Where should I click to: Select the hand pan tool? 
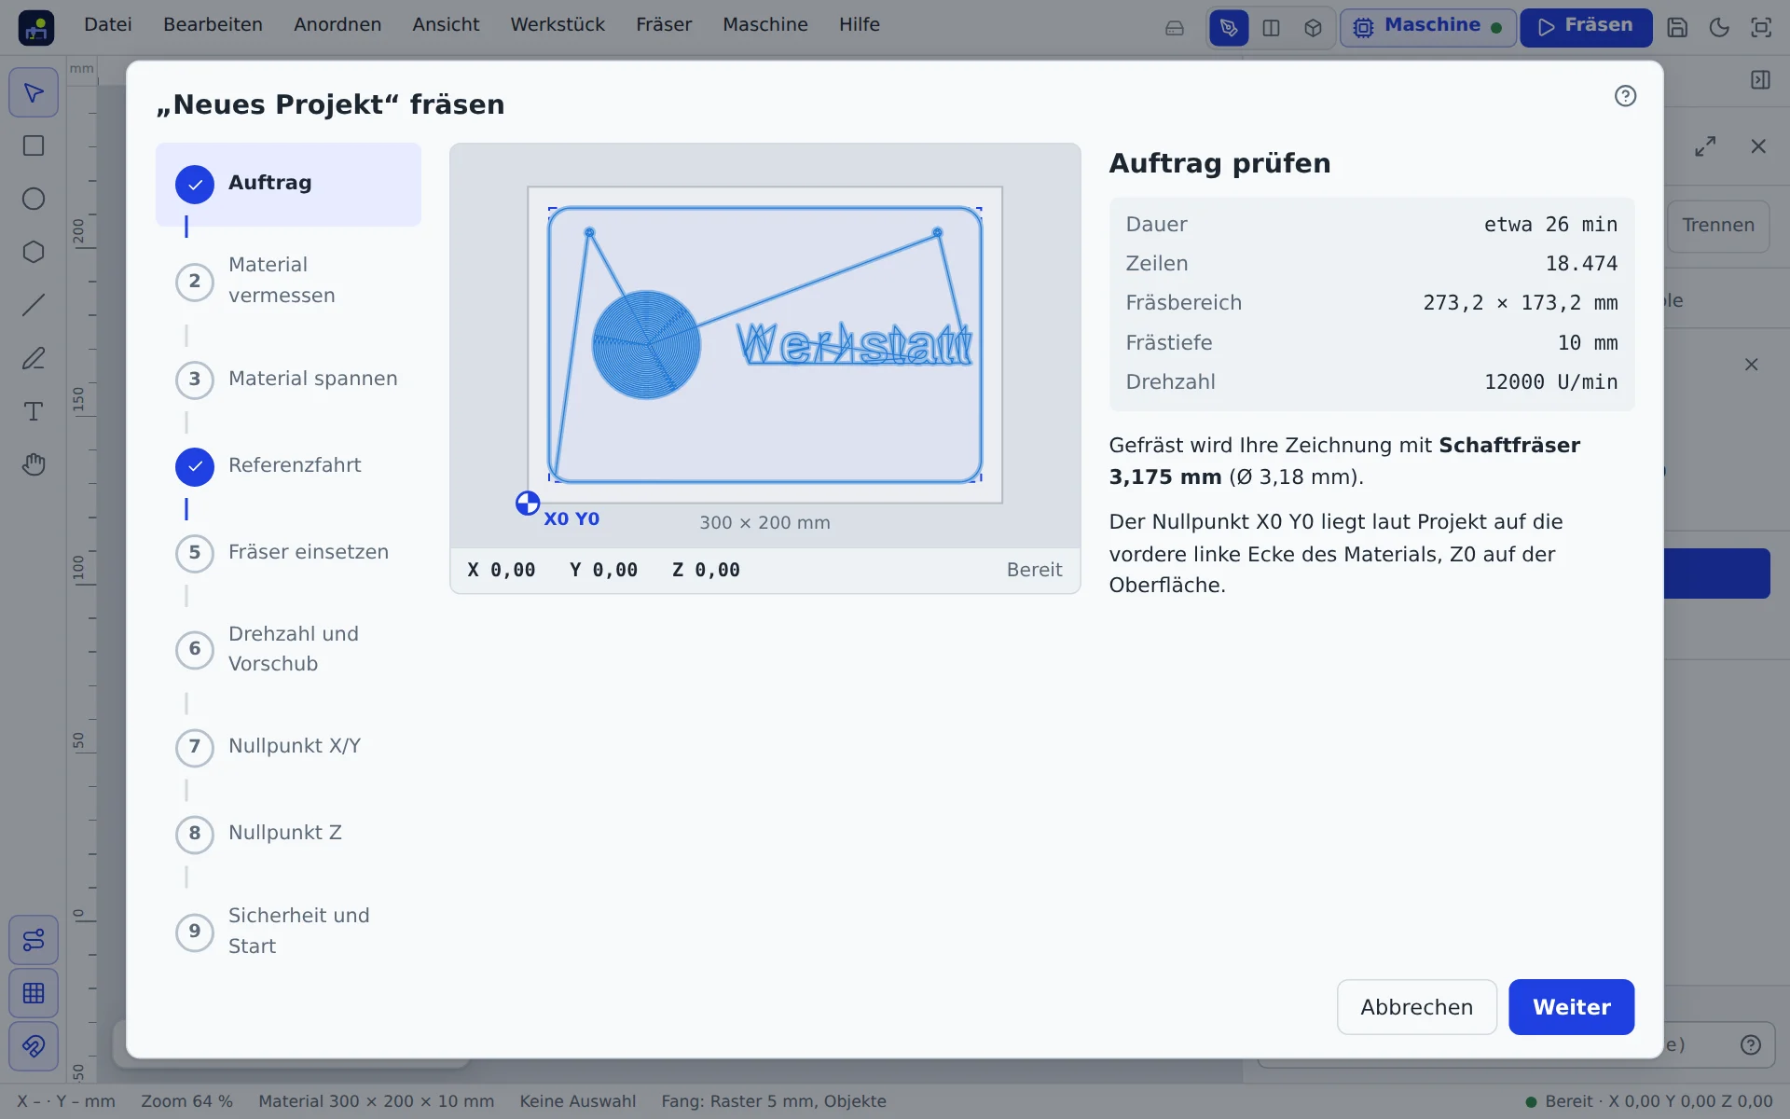point(34,464)
